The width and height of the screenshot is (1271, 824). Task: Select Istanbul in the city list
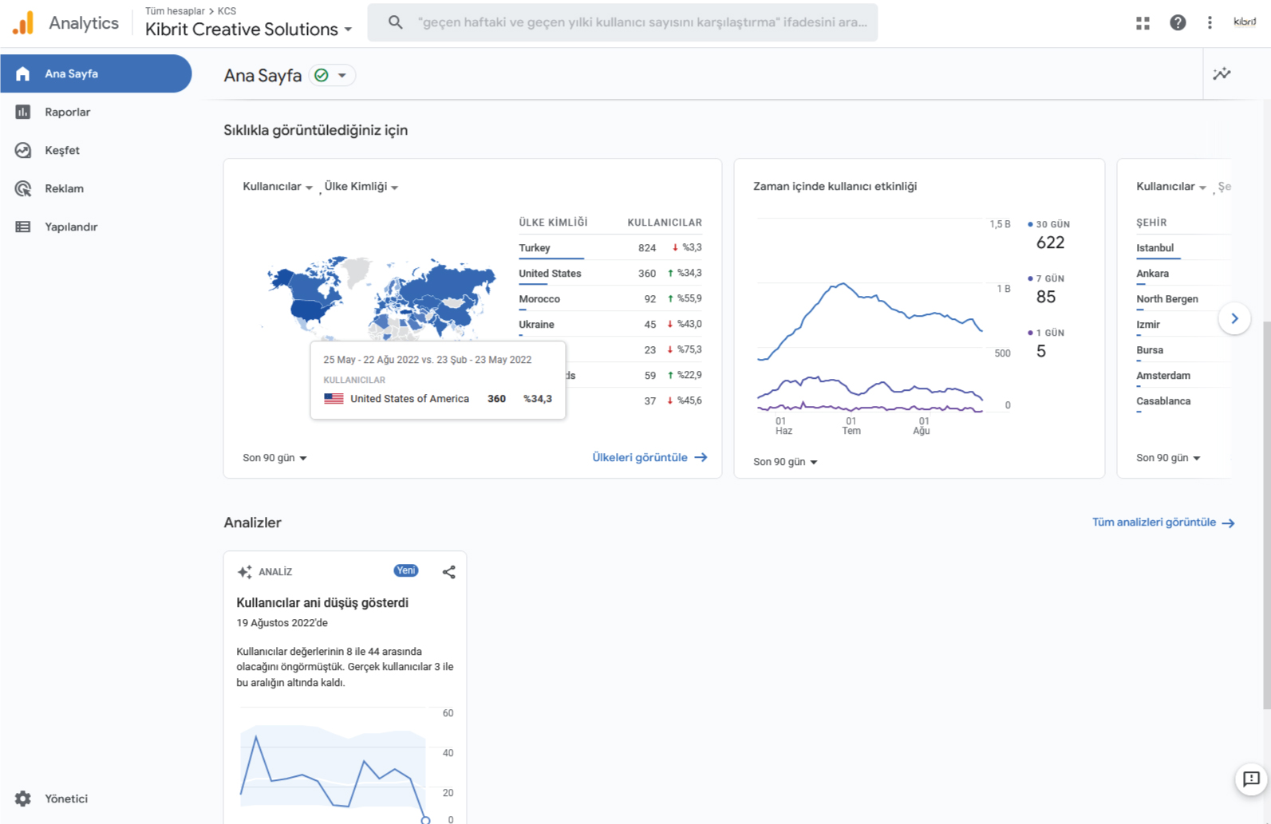[1155, 248]
